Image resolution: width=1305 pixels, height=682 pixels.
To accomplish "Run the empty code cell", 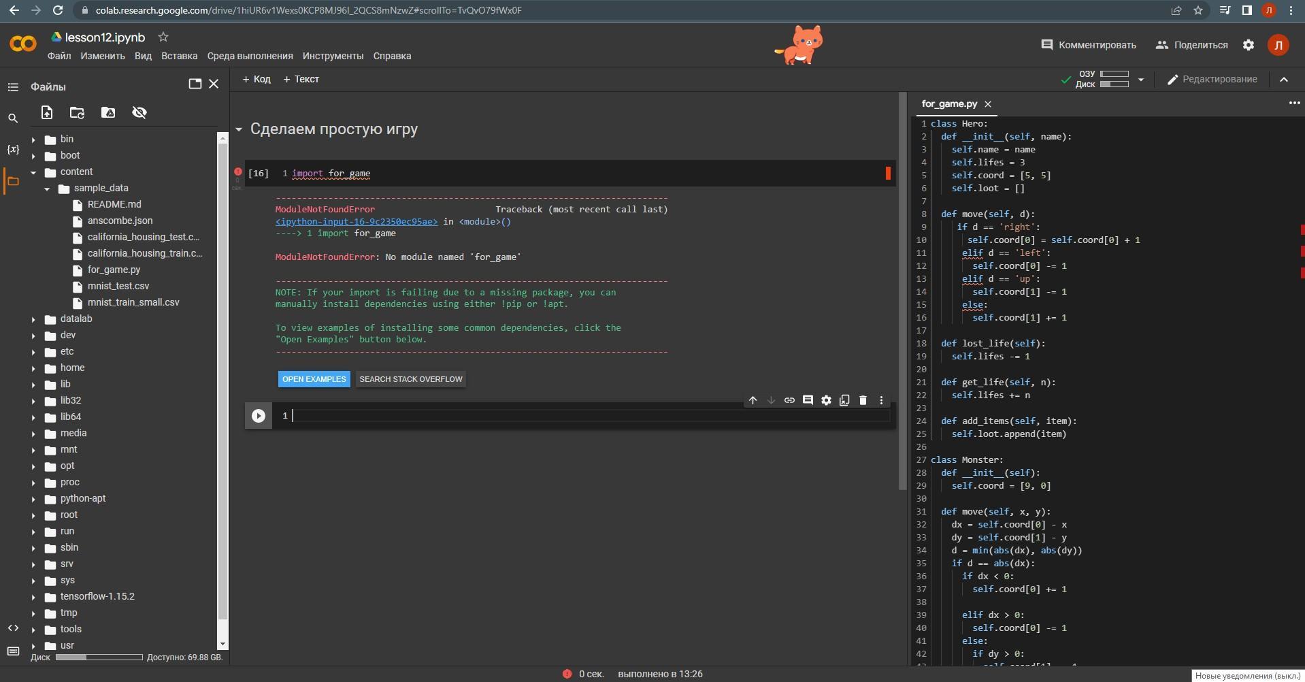I will (x=259, y=416).
